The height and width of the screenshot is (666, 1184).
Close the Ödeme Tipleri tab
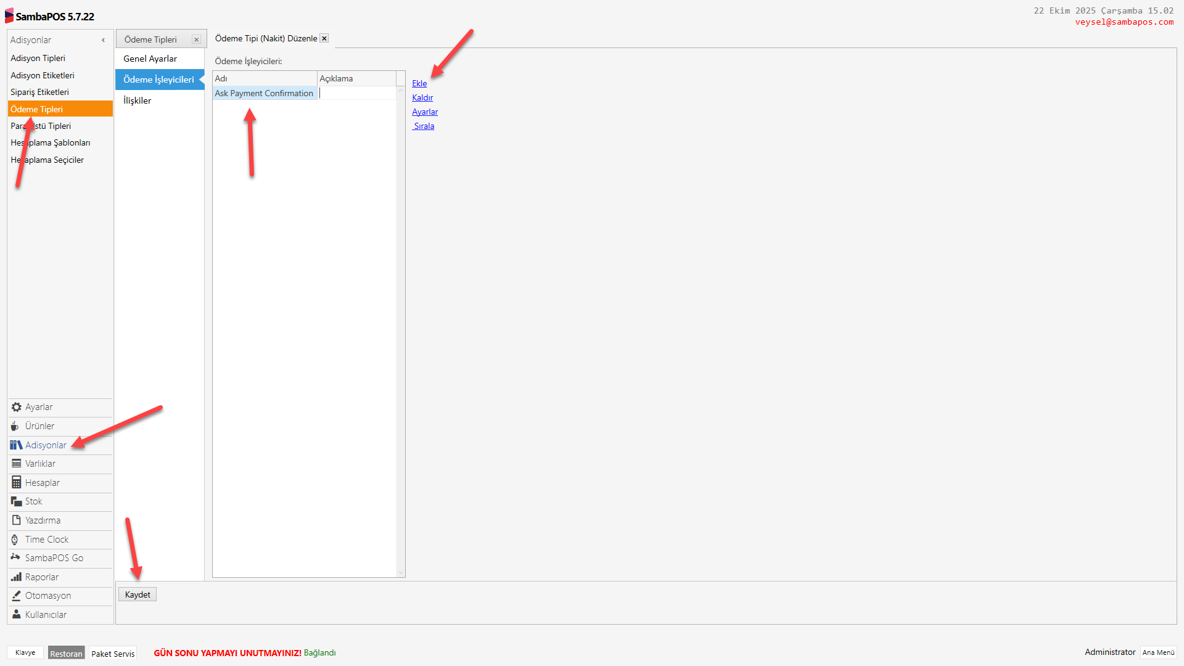[196, 39]
